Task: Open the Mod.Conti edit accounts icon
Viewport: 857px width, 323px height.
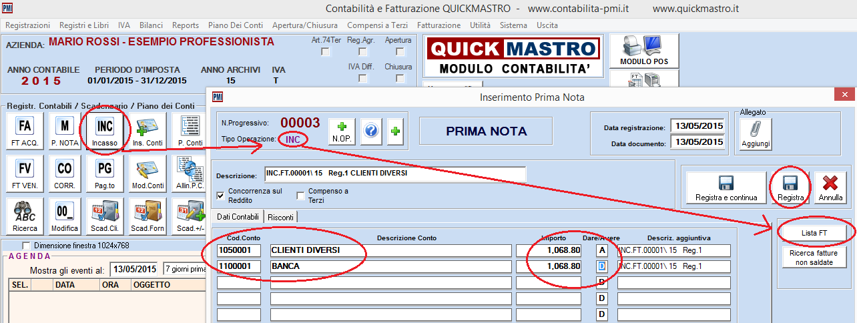Action: point(148,173)
